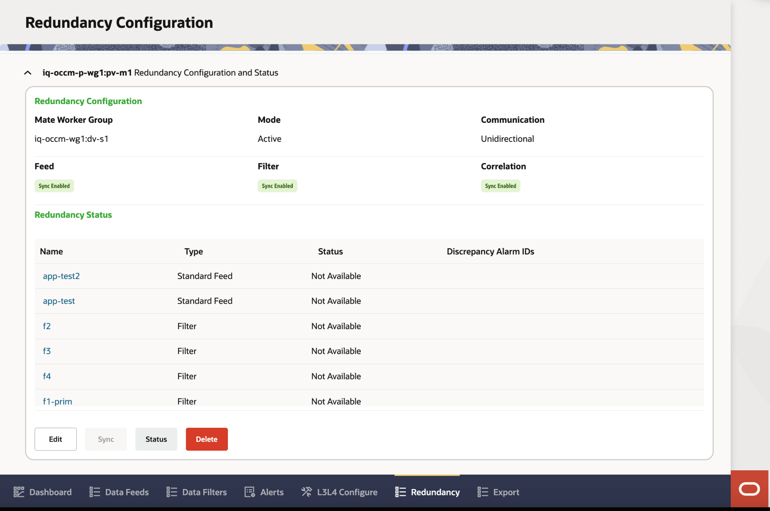The width and height of the screenshot is (770, 511).
Task: Select the Data Feeds navigation icon
Action: pyautogui.click(x=94, y=492)
